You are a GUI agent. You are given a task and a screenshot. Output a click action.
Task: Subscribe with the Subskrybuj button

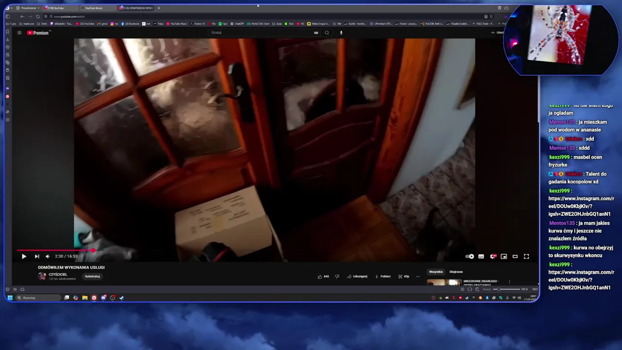pos(92,276)
